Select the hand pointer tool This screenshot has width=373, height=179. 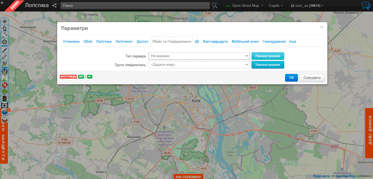click(5, 28)
